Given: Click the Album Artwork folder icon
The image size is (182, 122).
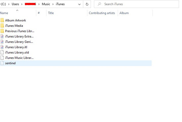Looking at the screenshot, I should click(x=2, y=20).
